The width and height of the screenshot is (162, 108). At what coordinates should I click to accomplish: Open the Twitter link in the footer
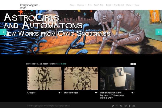[x=113, y=106]
